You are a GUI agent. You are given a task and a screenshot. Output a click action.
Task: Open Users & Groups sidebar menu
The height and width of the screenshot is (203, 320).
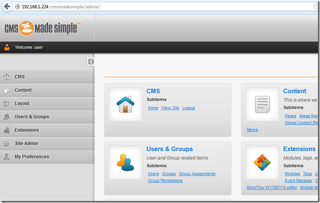point(47,117)
